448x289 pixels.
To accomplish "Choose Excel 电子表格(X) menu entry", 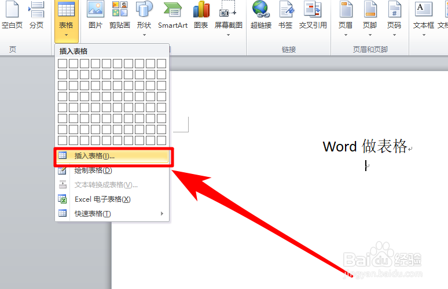I will pyautogui.click(x=112, y=199).
